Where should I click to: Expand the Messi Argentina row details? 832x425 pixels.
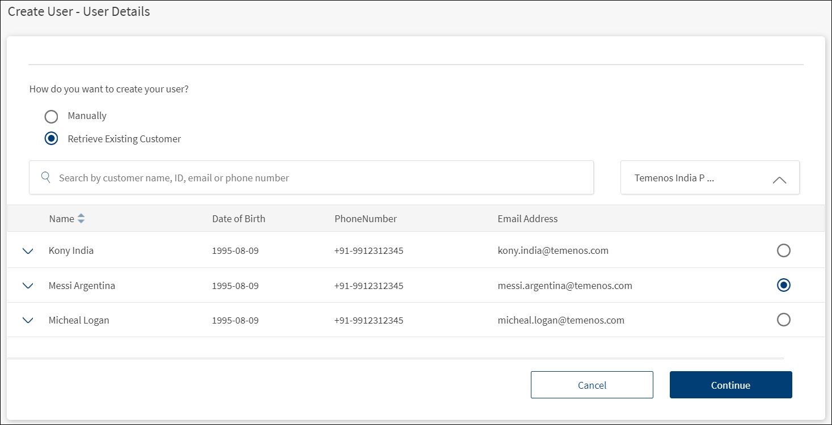click(28, 286)
